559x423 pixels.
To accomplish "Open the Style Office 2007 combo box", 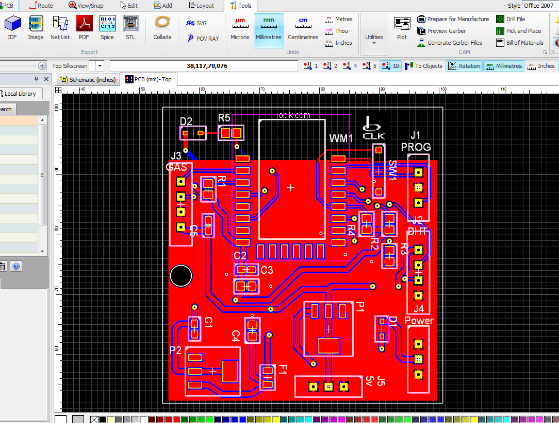I will coord(539,6).
